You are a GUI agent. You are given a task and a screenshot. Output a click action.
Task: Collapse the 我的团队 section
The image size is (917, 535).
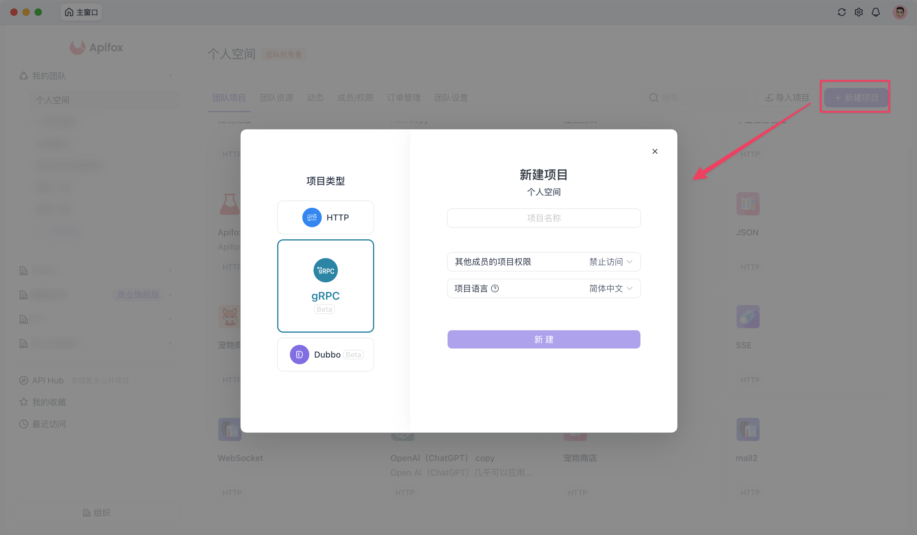click(170, 76)
